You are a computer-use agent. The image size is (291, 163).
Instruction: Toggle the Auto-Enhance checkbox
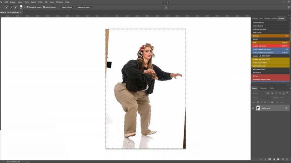[44, 7]
